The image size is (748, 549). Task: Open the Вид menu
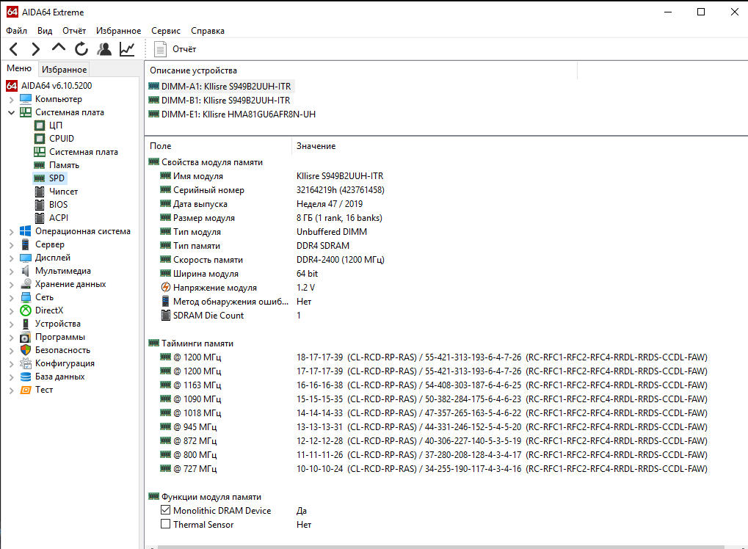pyautogui.click(x=45, y=31)
